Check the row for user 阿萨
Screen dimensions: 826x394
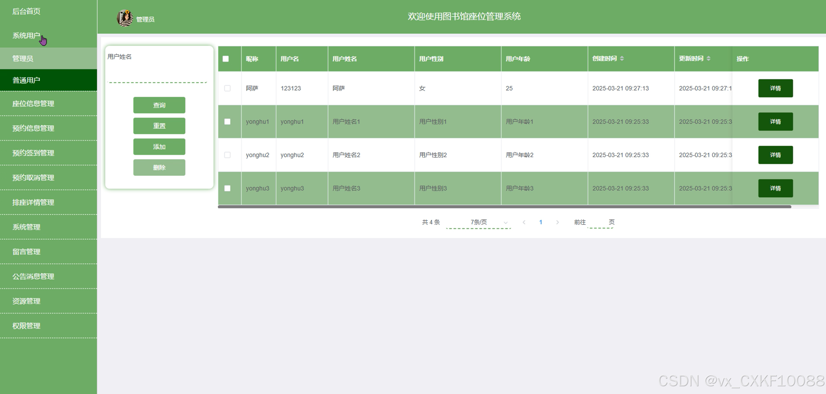(227, 88)
